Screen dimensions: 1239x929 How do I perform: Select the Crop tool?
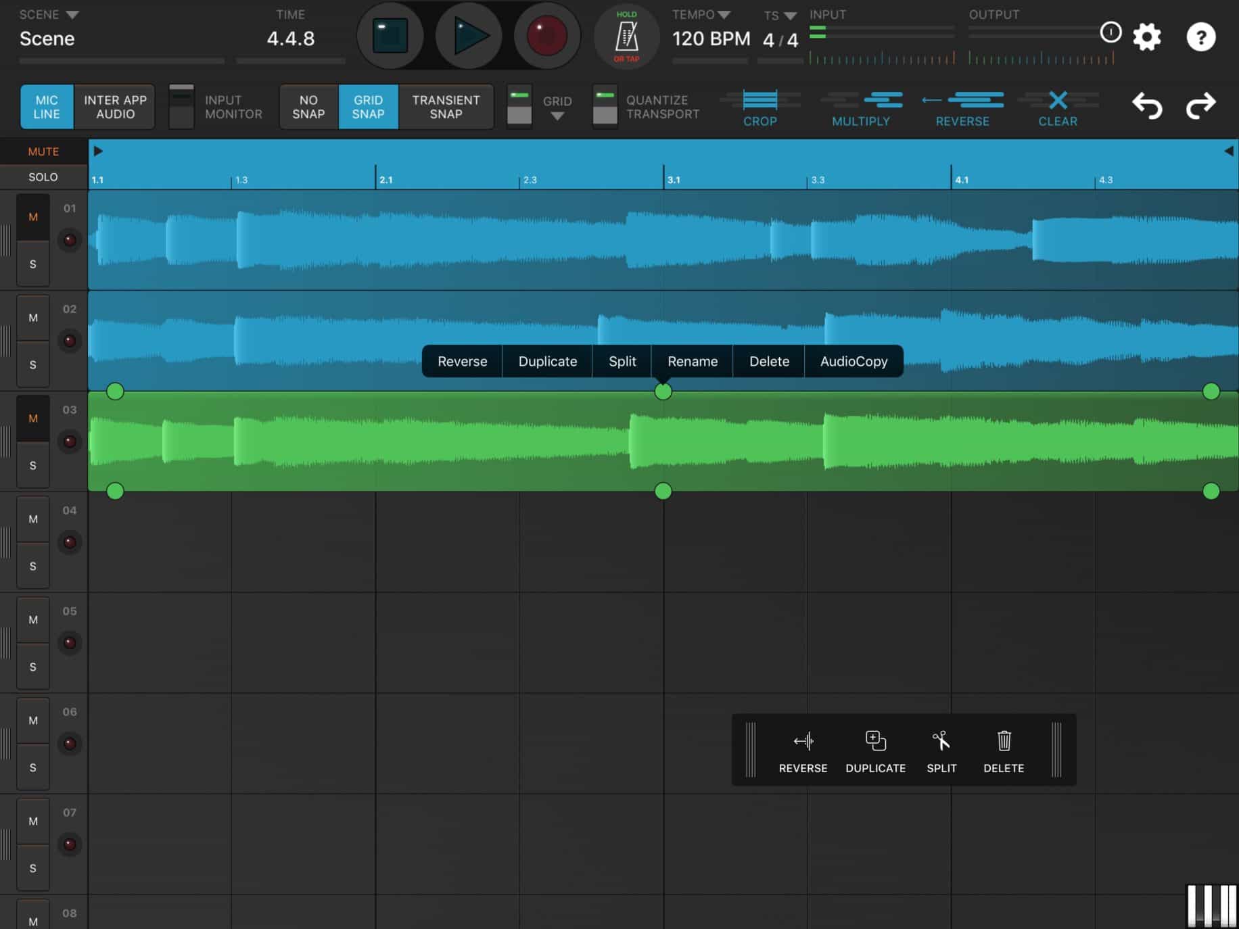pyautogui.click(x=760, y=107)
